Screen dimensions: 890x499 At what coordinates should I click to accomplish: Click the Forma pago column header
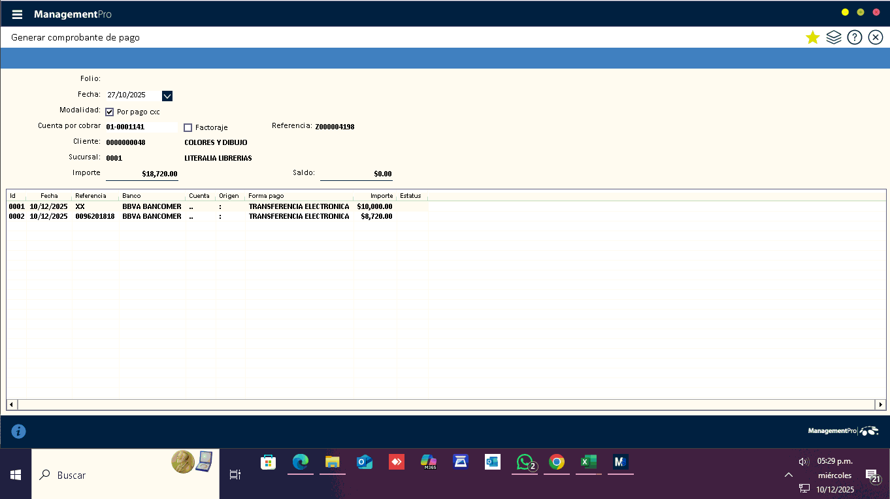tap(299, 196)
